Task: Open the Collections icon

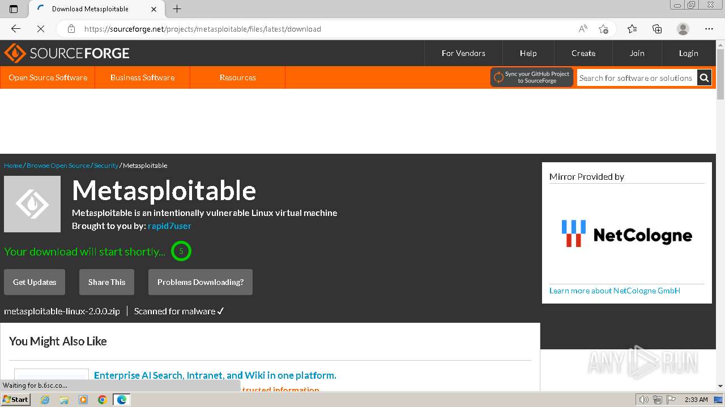Action: click(x=657, y=29)
